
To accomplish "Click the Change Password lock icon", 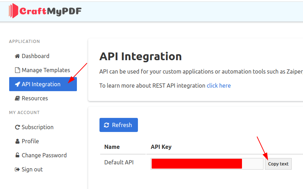I will [17, 155].
